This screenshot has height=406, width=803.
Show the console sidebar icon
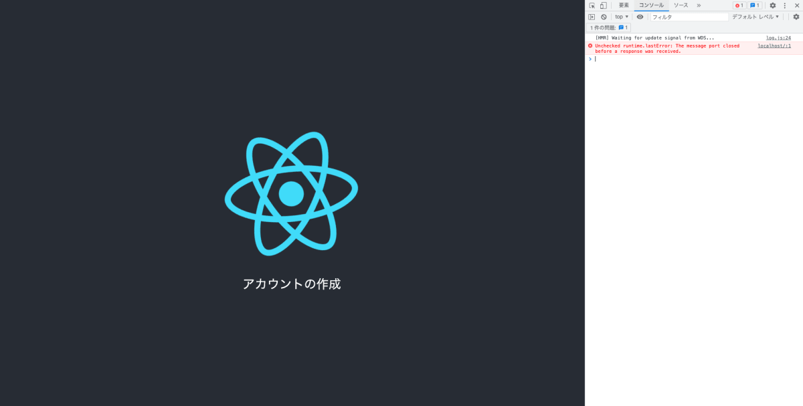coord(592,17)
